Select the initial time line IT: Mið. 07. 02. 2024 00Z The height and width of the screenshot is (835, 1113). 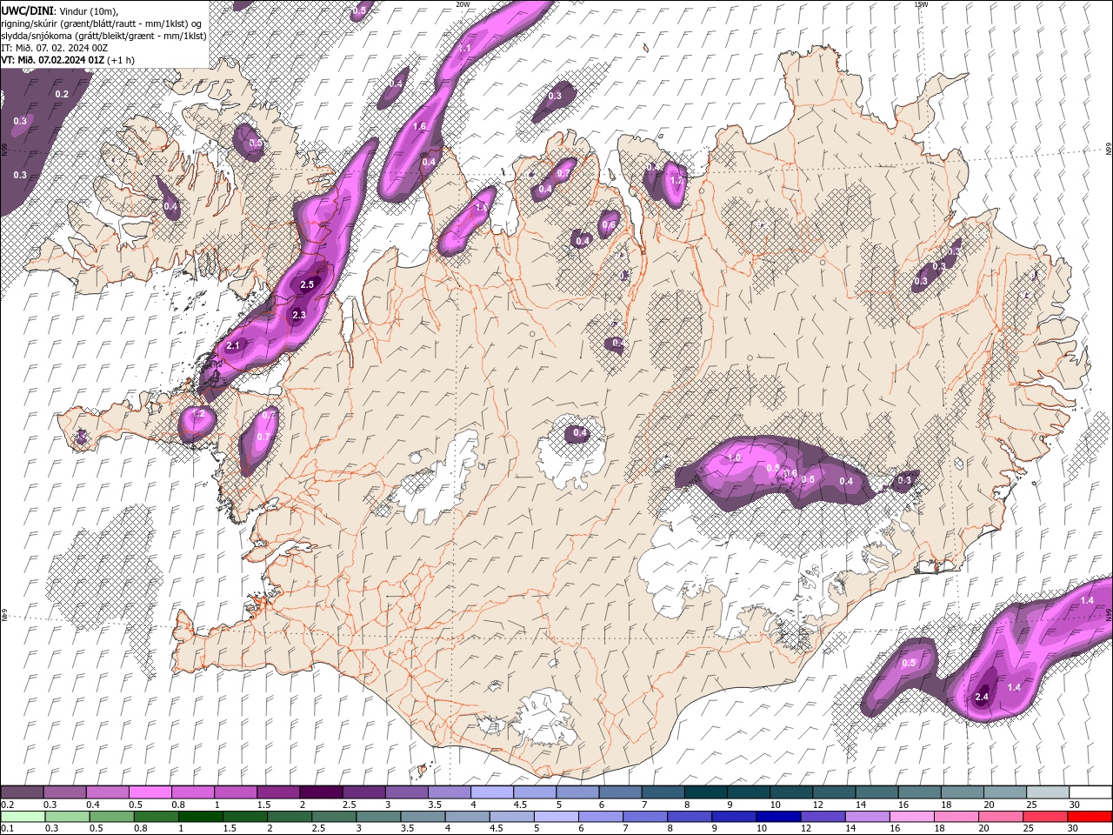pos(52,47)
